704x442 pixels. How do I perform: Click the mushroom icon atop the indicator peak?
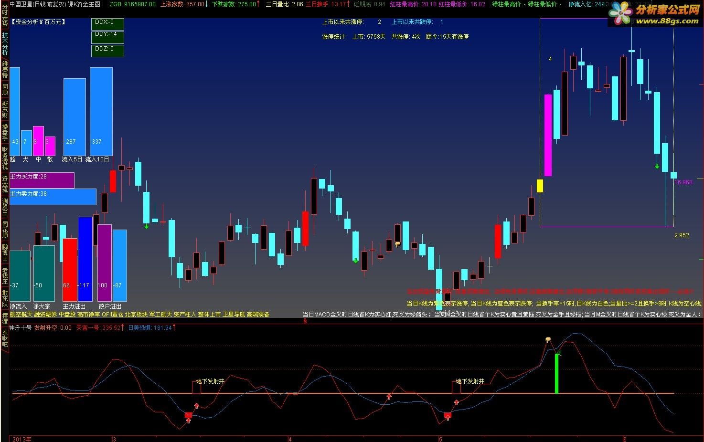[x=548, y=340]
